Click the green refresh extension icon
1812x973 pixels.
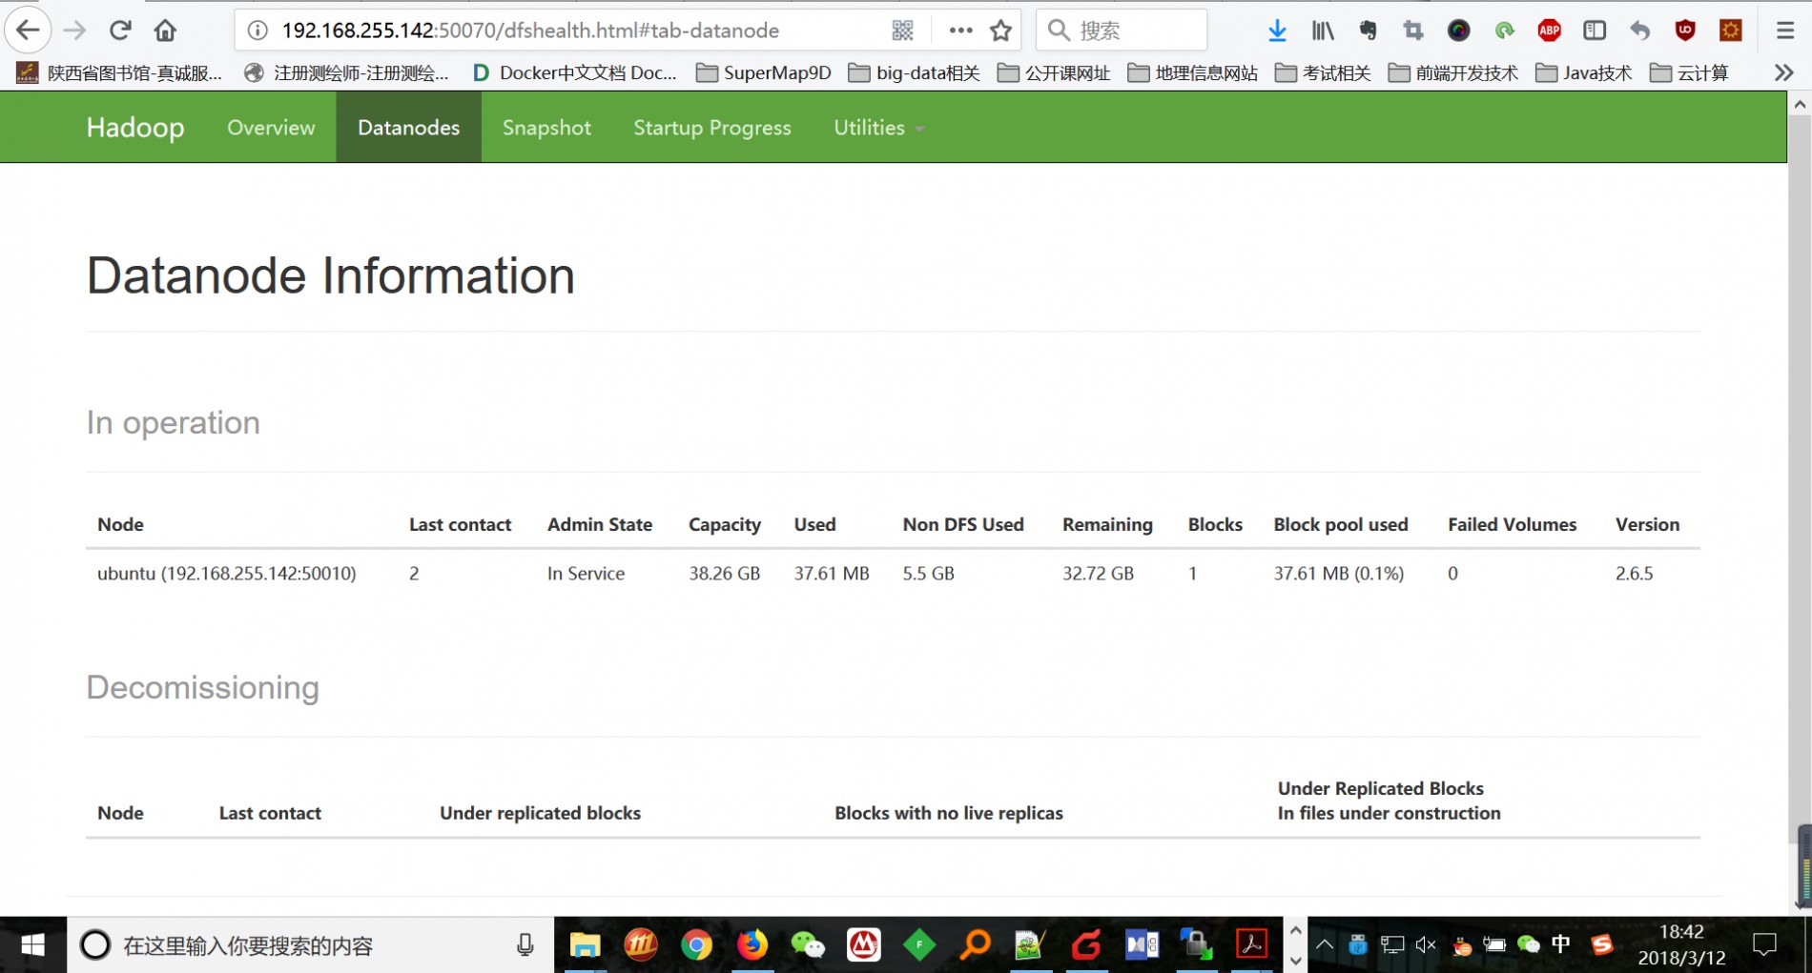pyautogui.click(x=1504, y=30)
